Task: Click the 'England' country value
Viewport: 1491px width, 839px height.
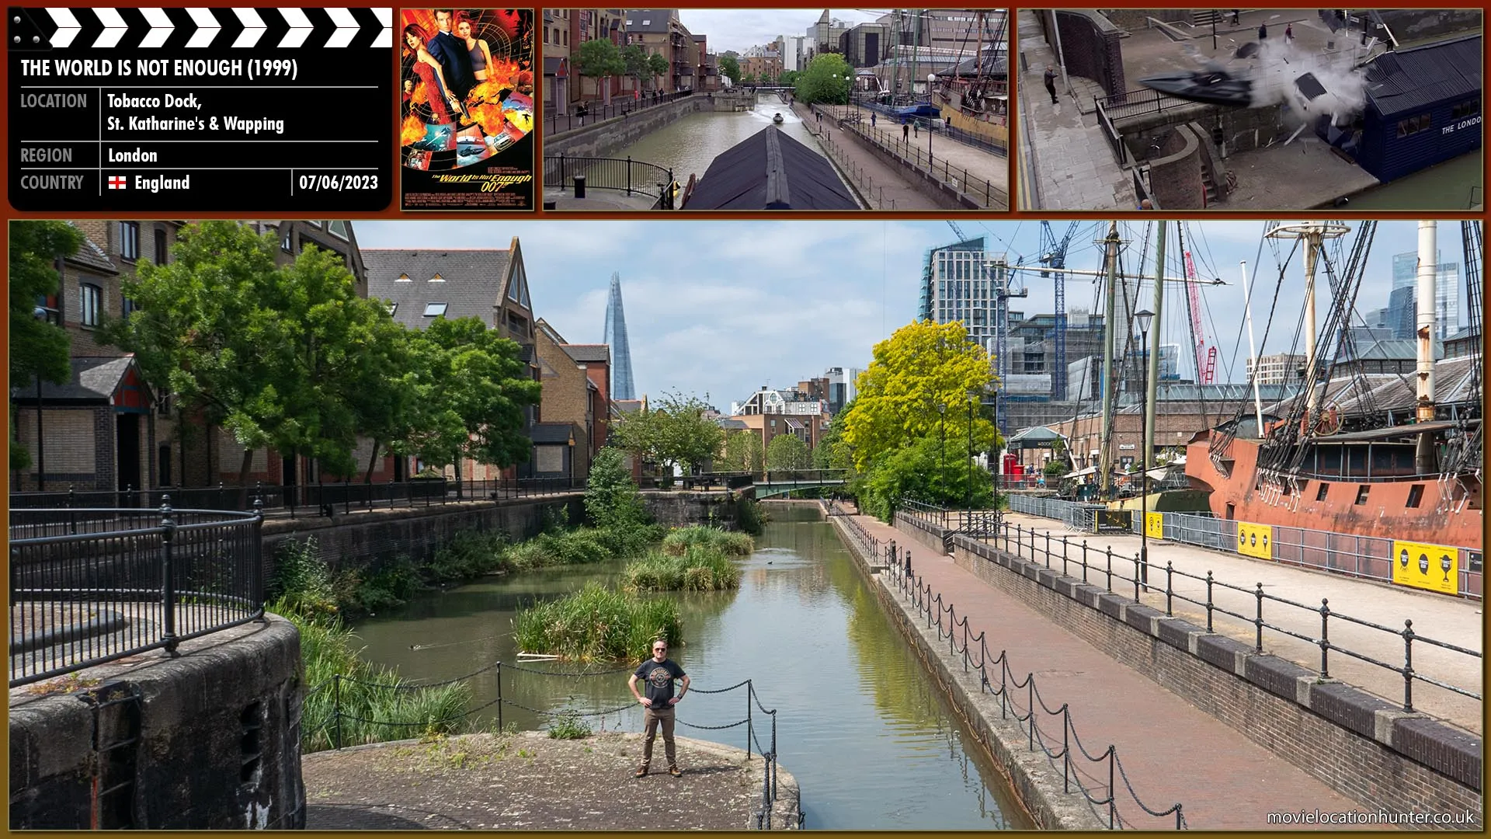Action: (162, 183)
